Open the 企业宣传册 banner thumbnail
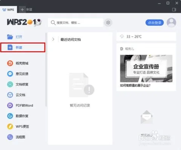The width and height of the screenshot is (181, 150). click(x=146, y=69)
